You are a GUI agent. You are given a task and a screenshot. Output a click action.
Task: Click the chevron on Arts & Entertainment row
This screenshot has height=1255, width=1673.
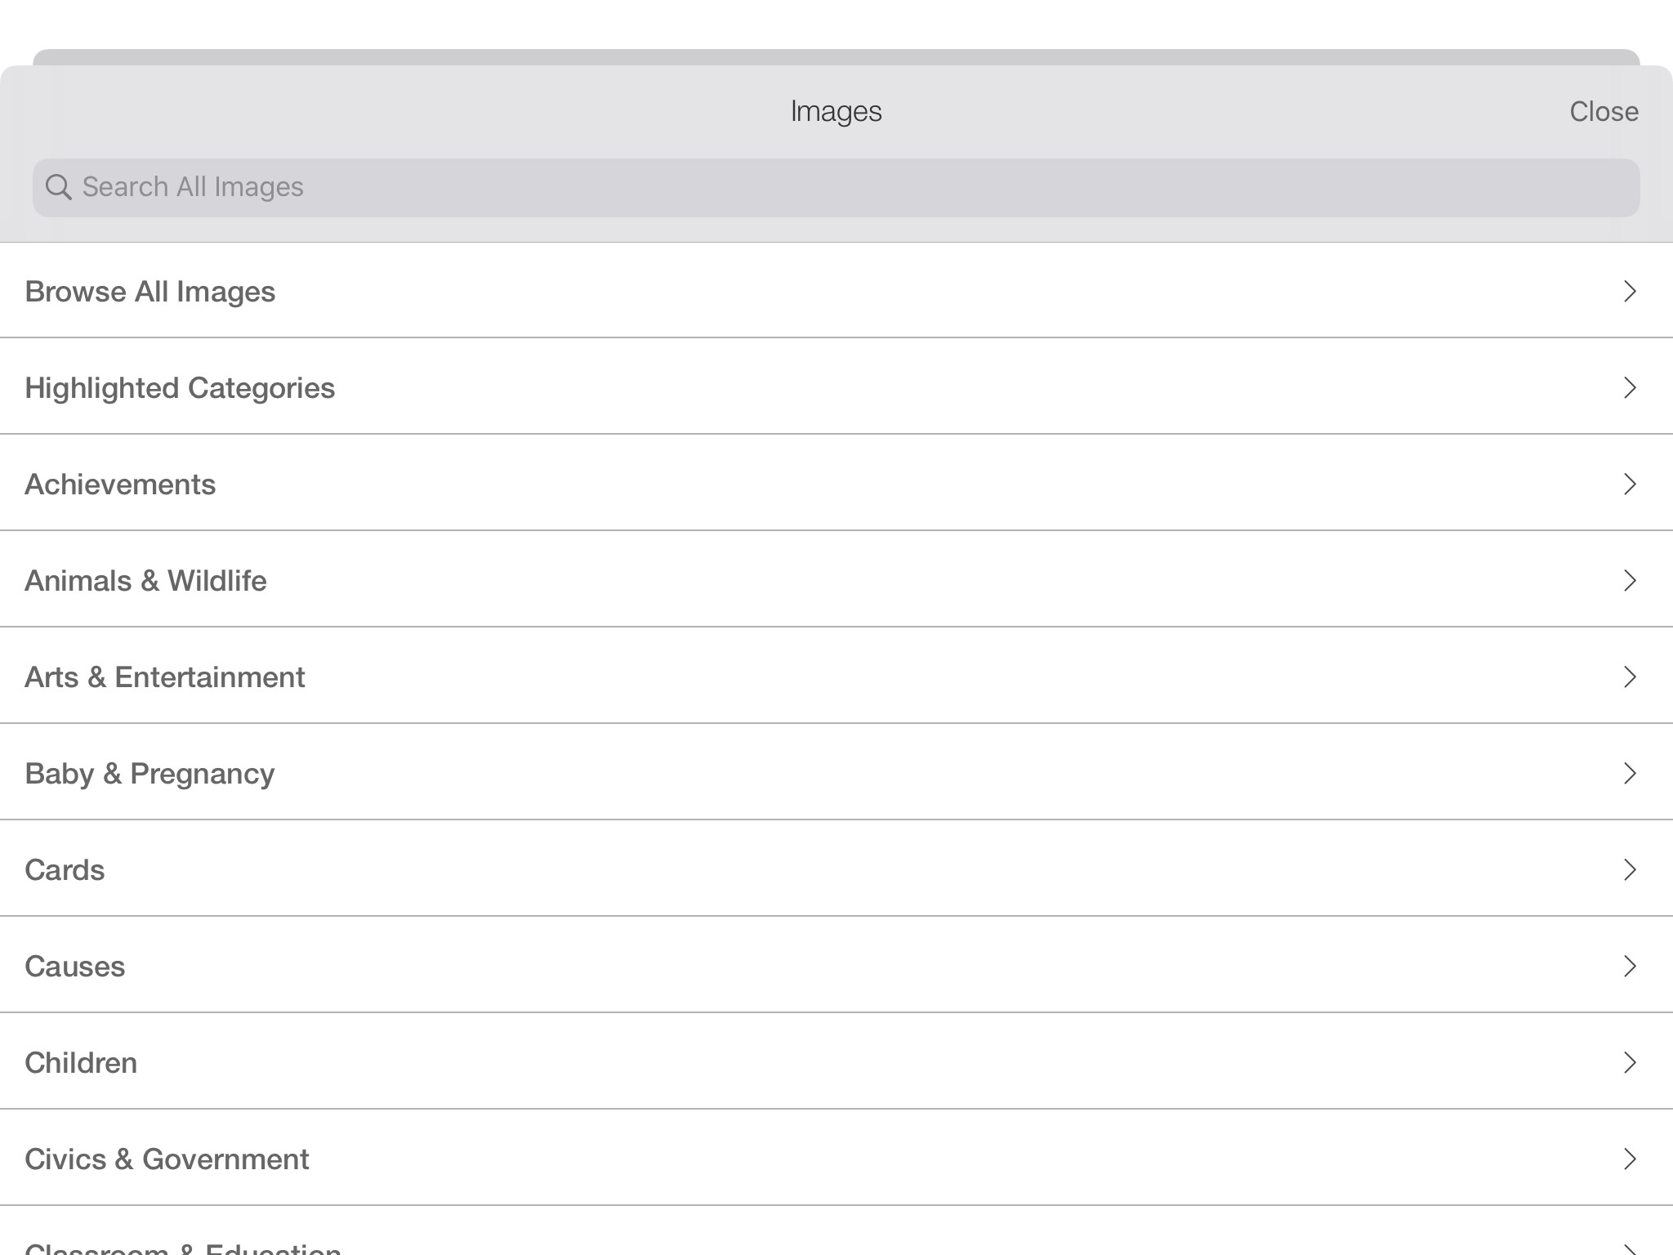pos(1630,677)
